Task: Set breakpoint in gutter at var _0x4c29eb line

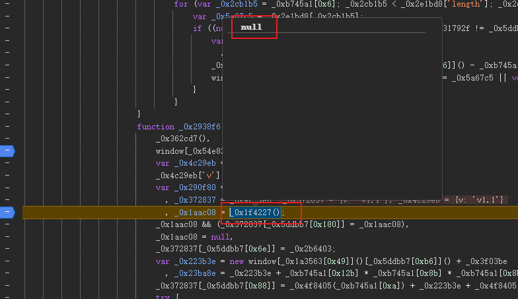Action: (x=7, y=163)
